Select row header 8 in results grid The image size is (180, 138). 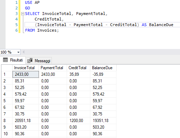7,121
